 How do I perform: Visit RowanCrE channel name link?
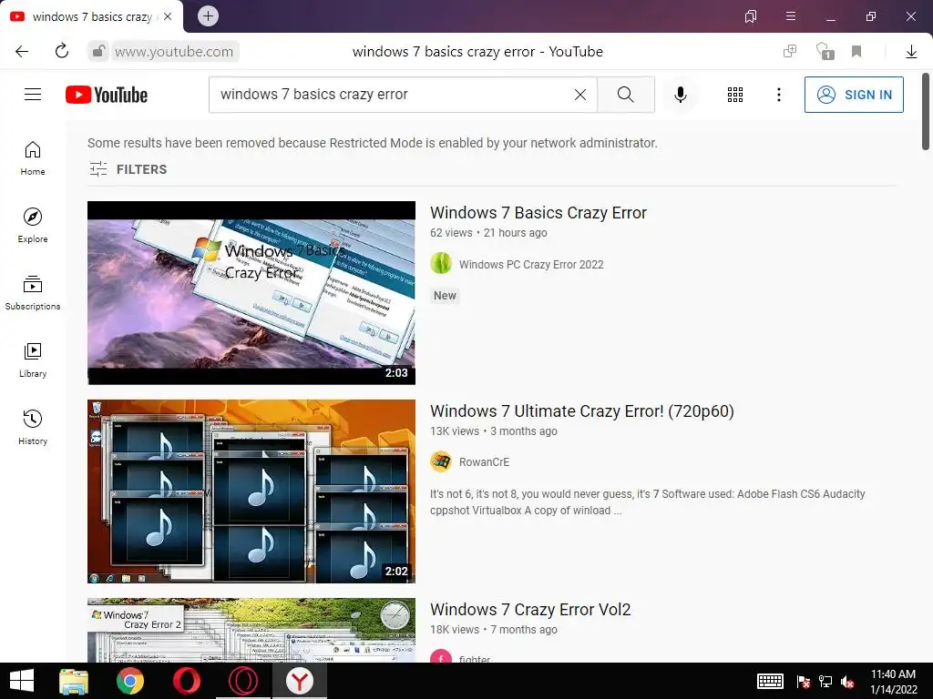click(x=484, y=461)
